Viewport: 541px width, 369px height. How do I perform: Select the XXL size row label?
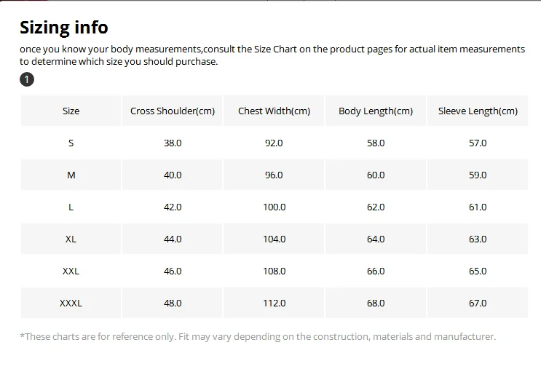71,271
